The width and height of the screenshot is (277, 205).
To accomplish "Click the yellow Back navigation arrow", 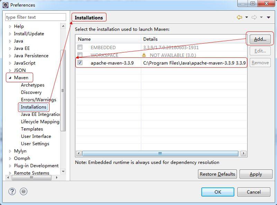I will tap(239, 17).
